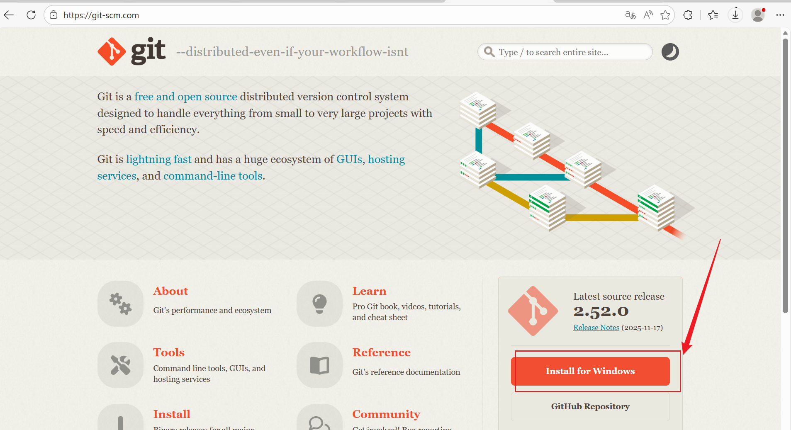The width and height of the screenshot is (791, 430).
Task: Open the Learn lightbulb icon
Action: coord(319,304)
